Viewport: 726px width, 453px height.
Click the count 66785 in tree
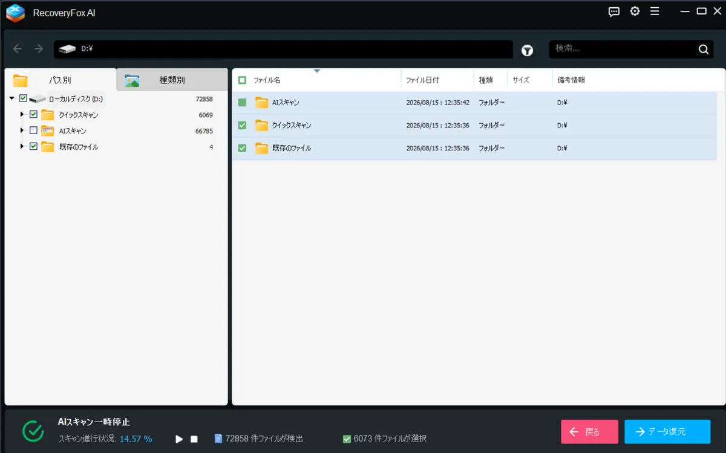point(204,131)
